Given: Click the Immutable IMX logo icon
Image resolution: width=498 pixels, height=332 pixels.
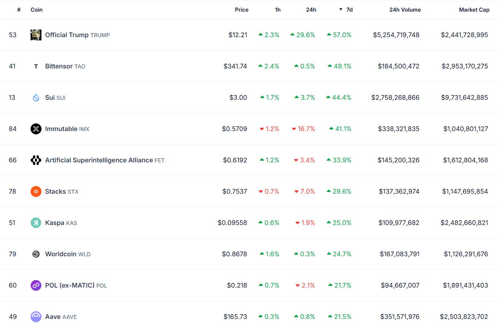Looking at the screenshot, I should (x=36, y=129).
